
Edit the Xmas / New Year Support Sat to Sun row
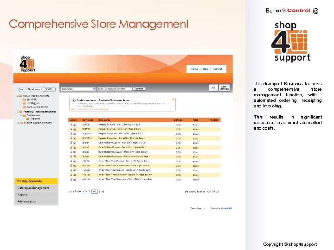pos(71,170)
